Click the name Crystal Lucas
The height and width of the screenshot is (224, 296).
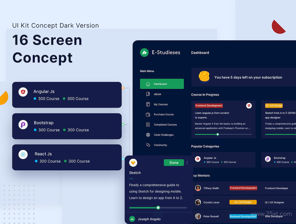[x=211, y=202]
